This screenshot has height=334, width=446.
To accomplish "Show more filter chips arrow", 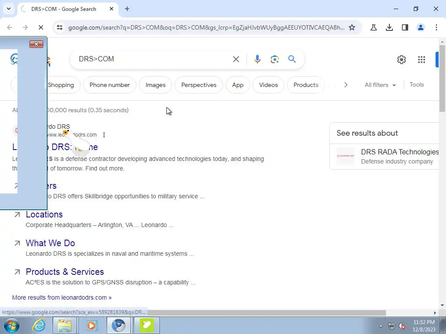I will [345, 85].
